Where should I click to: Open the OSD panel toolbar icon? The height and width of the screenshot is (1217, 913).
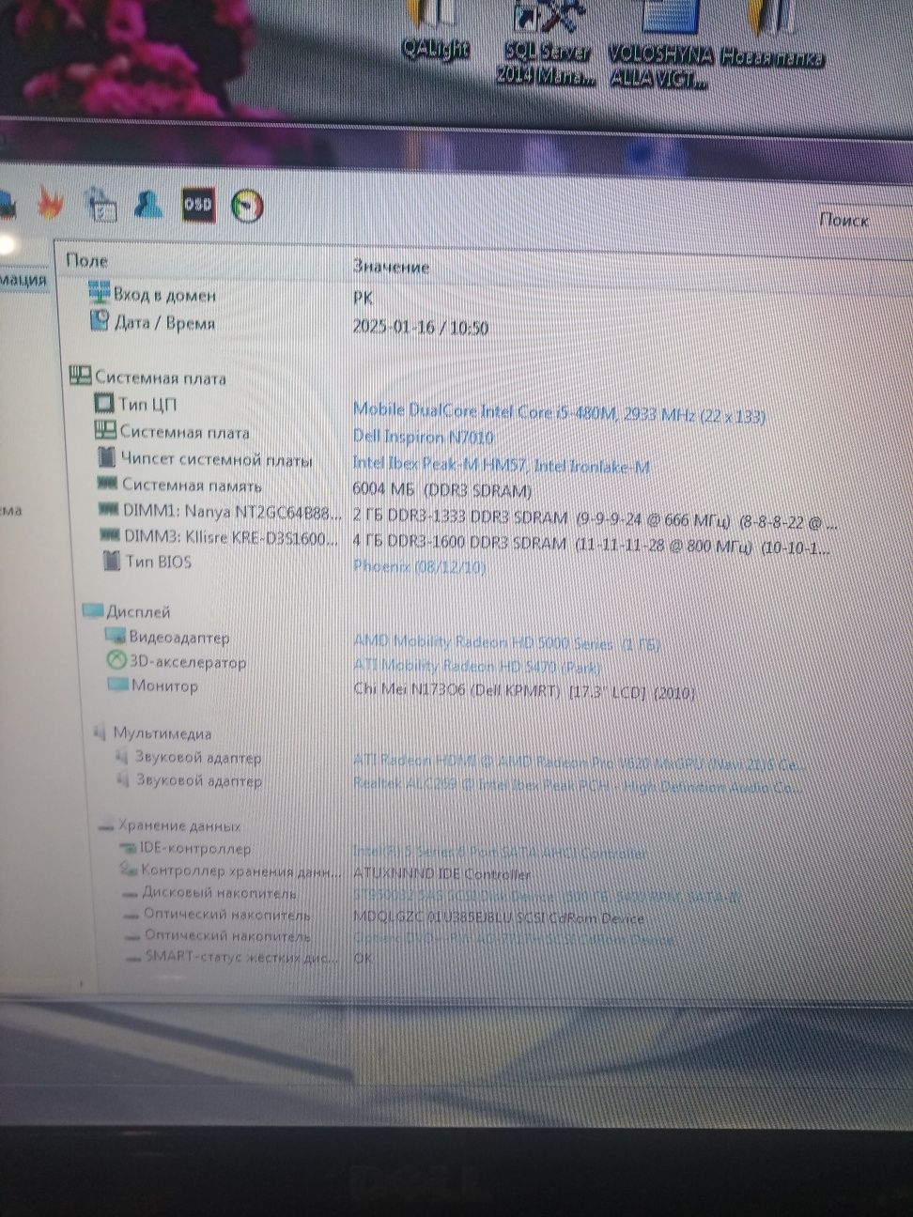click(x=198, y=205)
